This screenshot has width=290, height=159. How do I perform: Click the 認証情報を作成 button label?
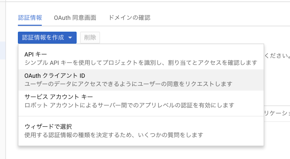43,37
